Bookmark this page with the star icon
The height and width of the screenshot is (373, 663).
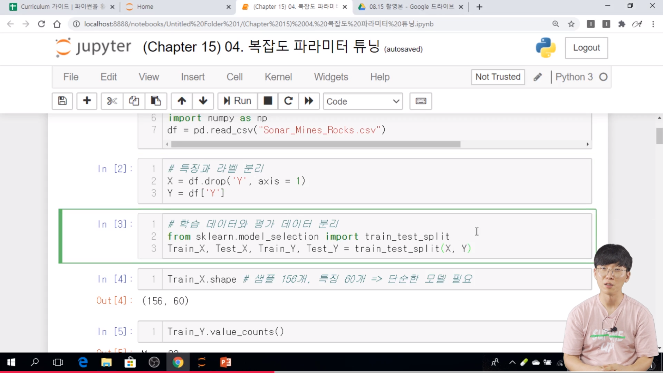(x=571, y=24)
